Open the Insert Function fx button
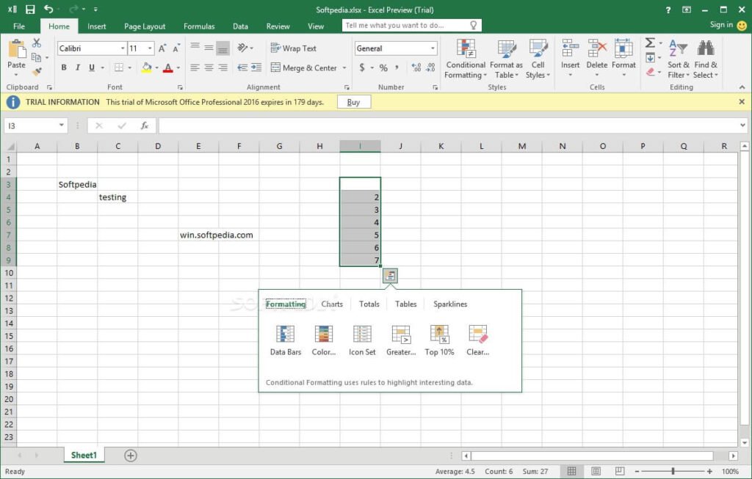This screenshot has height=479, width=752. click(145, 125)
